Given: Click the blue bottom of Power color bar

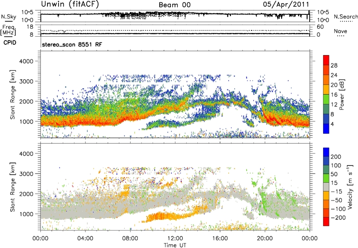Looking at the screenshot, I should click(326, 128).
